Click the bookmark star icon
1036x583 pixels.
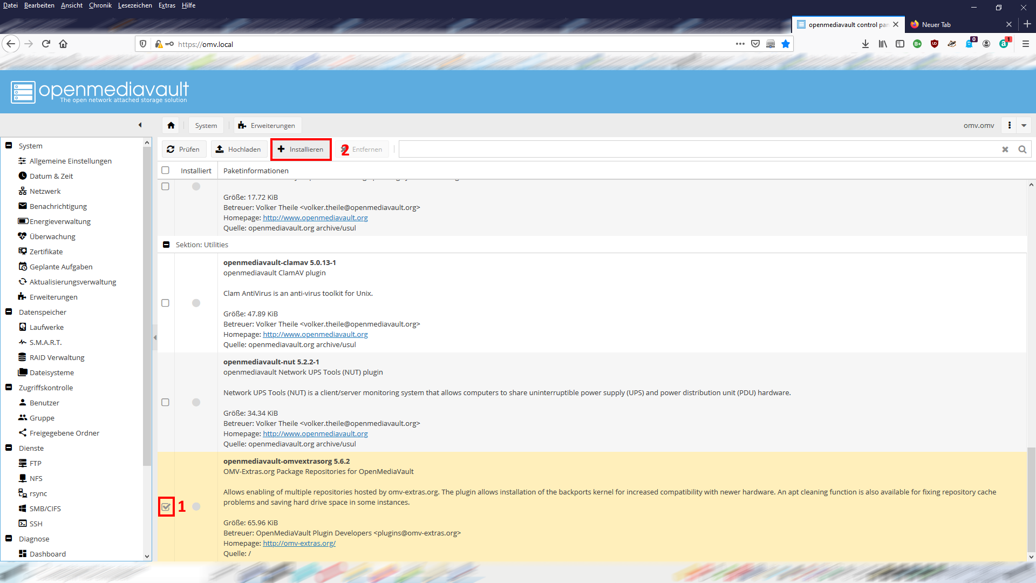[x=786, y=44]
